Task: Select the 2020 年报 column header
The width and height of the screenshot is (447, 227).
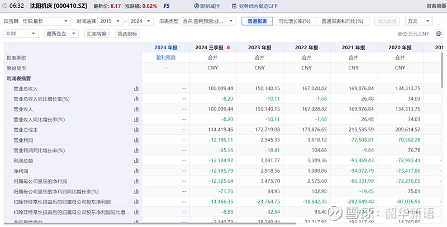Action: 400,48
